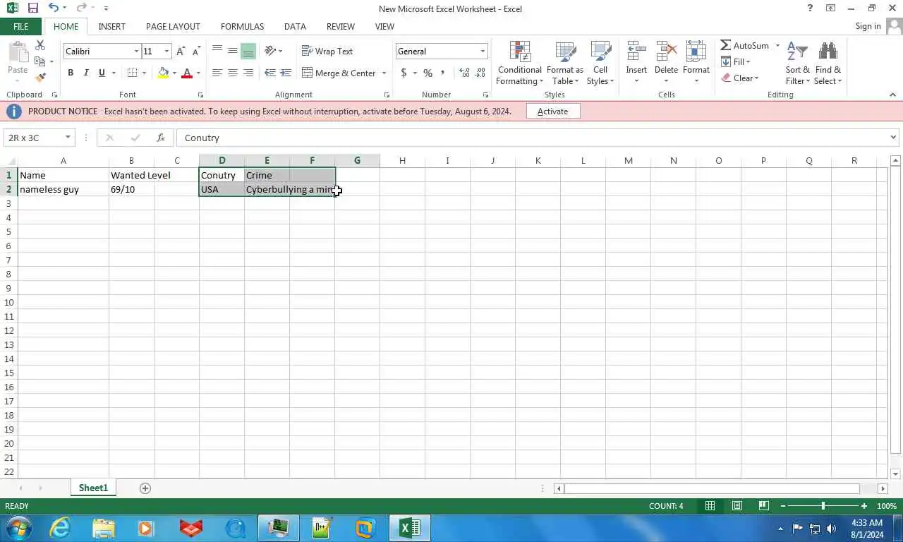Switch to Page Break Preview in status bar

coord(763,506)
